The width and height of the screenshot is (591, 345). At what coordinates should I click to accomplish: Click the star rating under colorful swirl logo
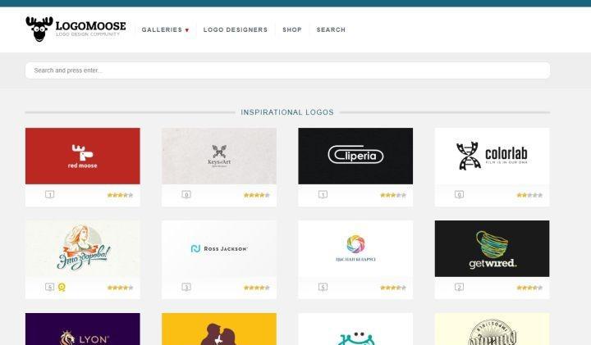(x=393, y=288)
